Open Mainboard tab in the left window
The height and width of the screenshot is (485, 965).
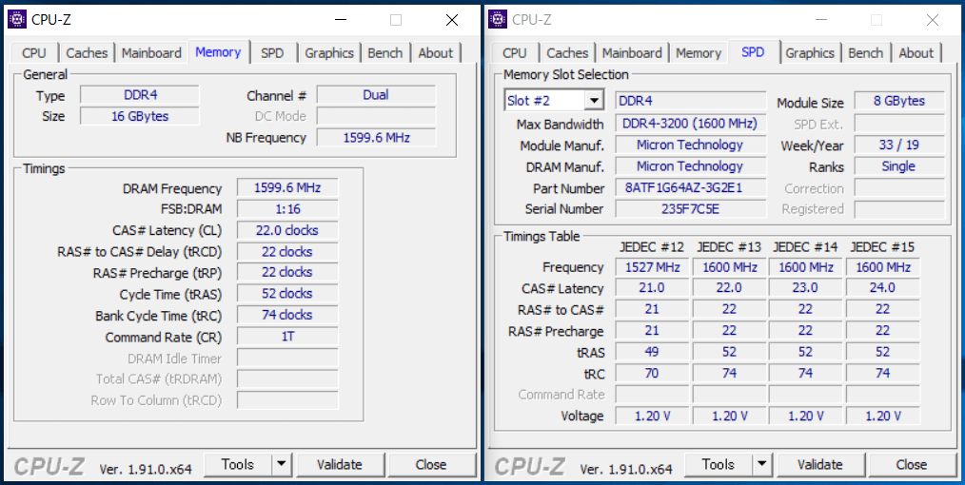(x=151, y=53)
